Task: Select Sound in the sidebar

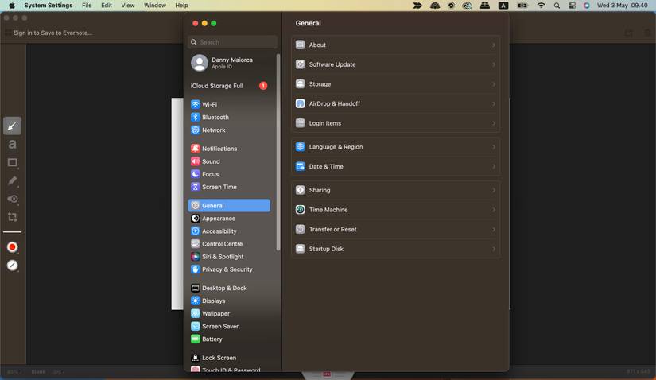Action: [229, 161]
